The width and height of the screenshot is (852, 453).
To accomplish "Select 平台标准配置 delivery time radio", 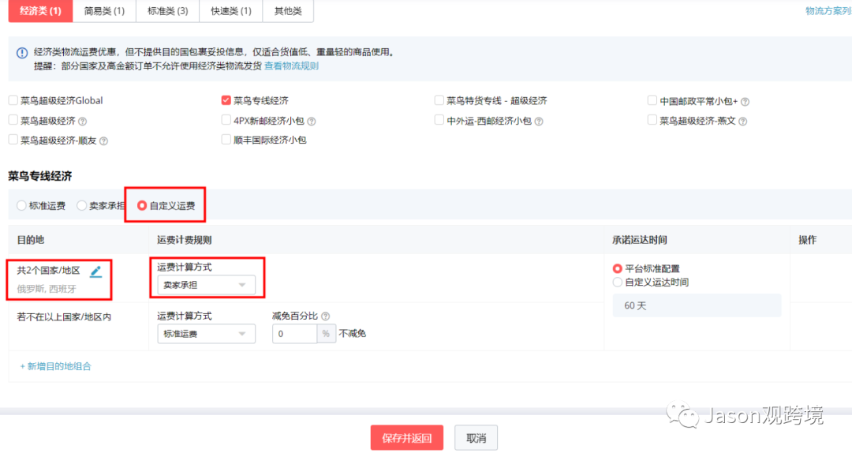I will pyautogui.click(x=617, y=268).
